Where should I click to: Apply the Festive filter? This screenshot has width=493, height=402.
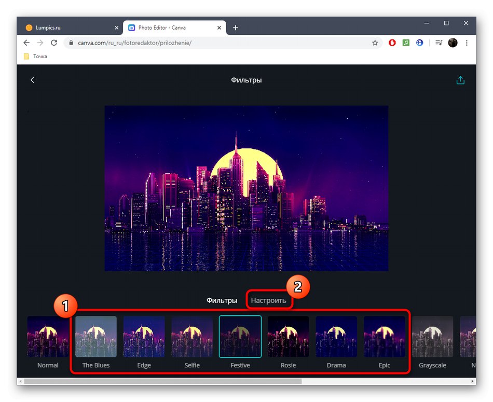(240, 337)
